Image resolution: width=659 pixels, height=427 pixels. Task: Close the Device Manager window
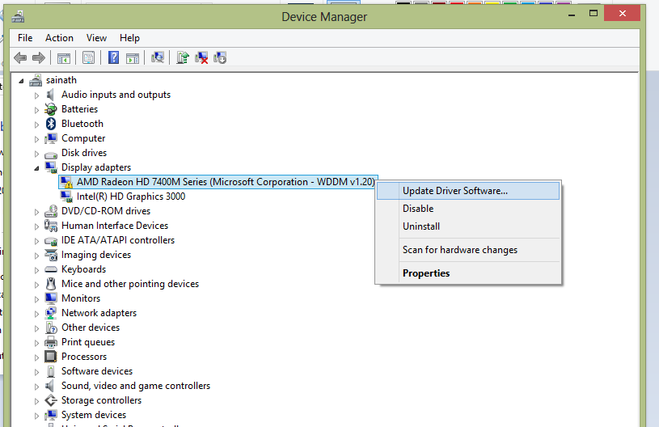tap(622, 14)
